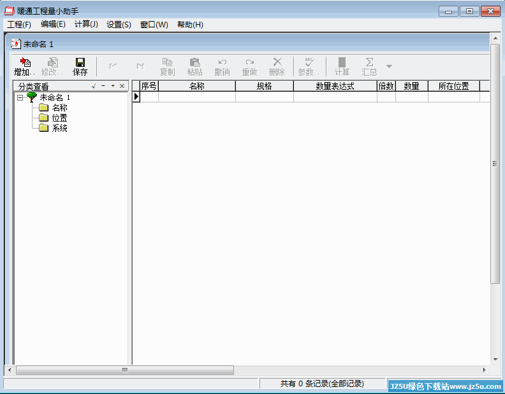Click the horizontal scrollbar left arrow
This screenshot has height=394, width=505.
pyautogui.click(x=10, y=370)
